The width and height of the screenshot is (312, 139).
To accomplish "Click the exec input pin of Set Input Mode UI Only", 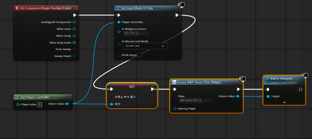I will pyautogui.click(x=119, y=15).
